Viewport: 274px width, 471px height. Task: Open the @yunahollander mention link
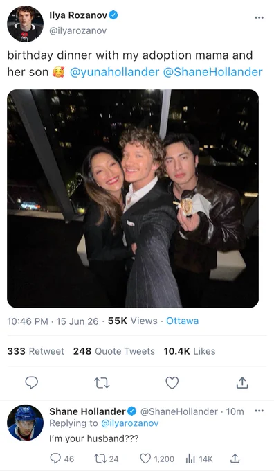pos(114,72)
